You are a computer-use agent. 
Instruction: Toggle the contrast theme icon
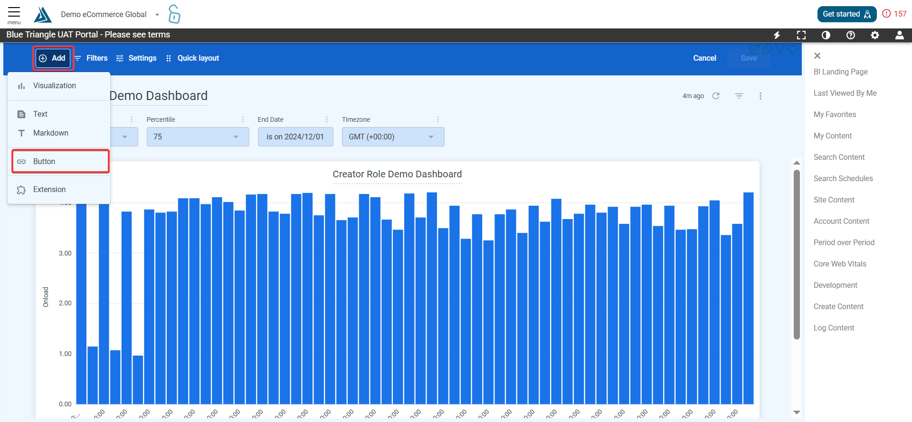point(826,35)
